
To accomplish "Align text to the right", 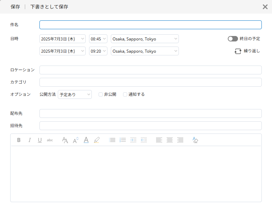I will point(180,140).
